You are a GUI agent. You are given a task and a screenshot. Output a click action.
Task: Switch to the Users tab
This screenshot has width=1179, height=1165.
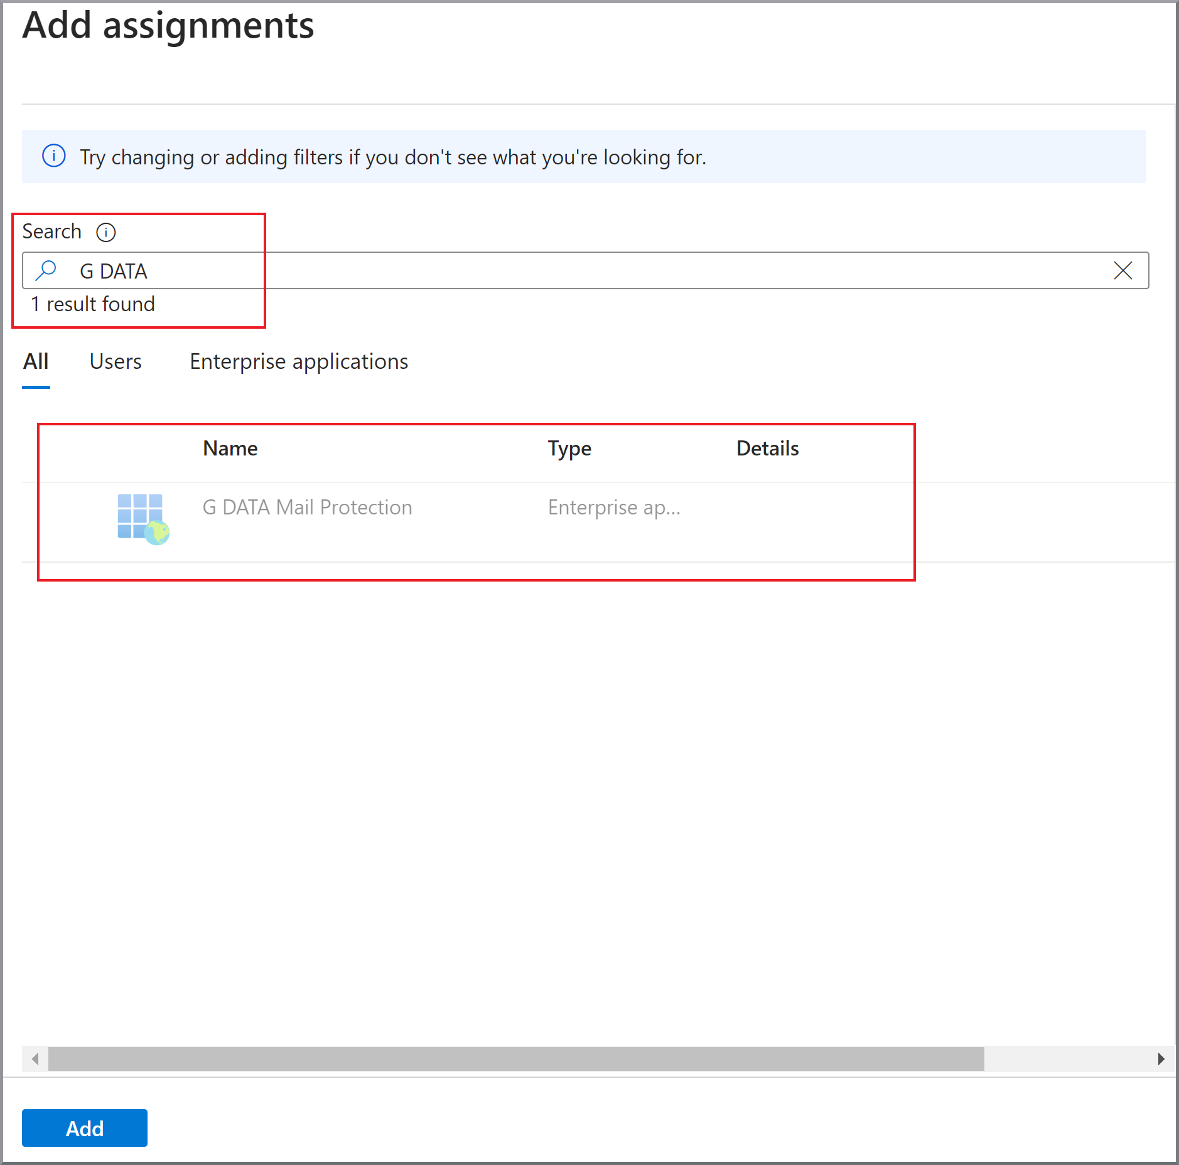116,362
